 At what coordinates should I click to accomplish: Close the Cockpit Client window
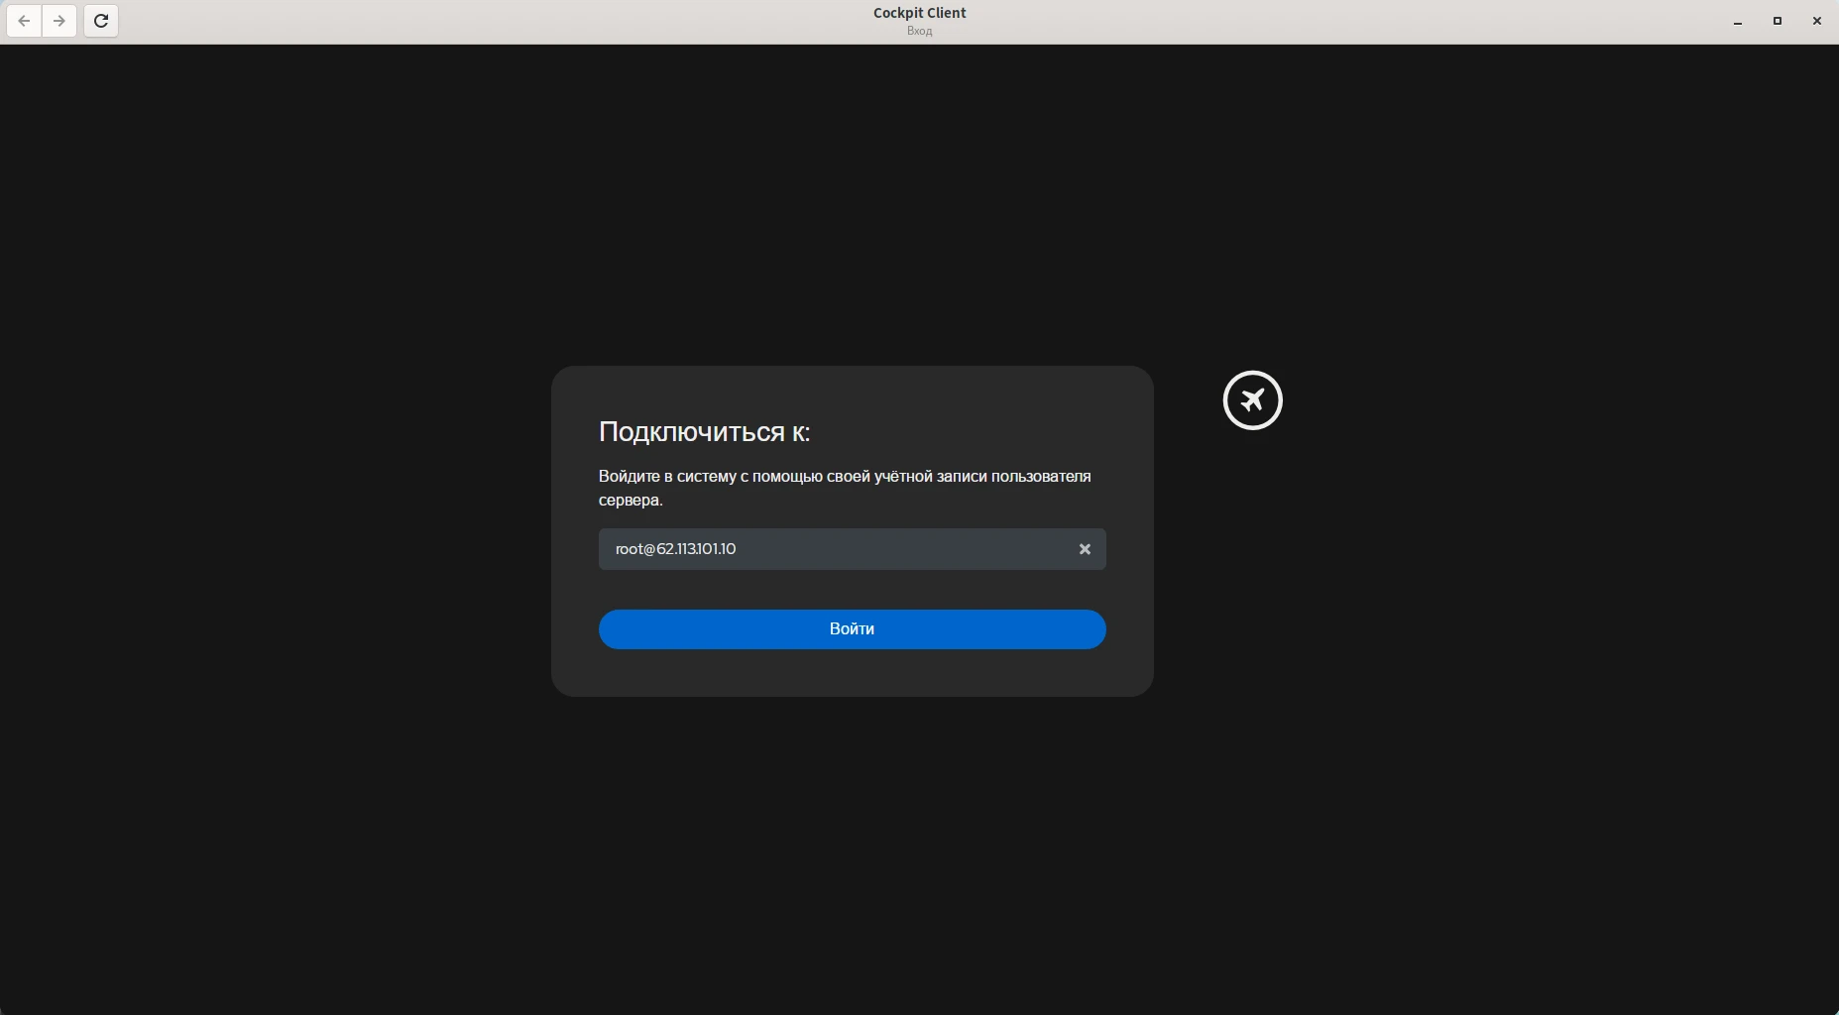click(x=1817, y=21)
